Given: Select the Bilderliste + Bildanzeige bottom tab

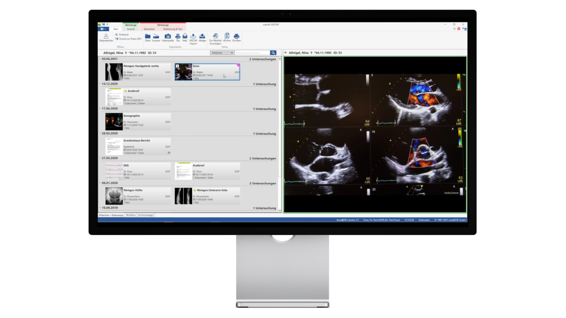Looking at the screenshot, I should [x=111, y=215].
